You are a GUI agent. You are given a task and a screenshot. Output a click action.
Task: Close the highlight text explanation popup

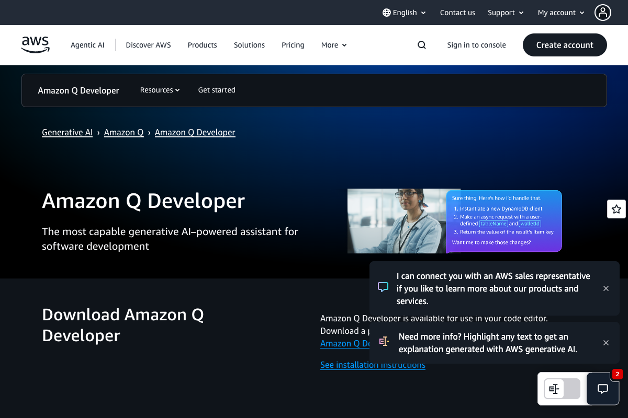point(606,343)
